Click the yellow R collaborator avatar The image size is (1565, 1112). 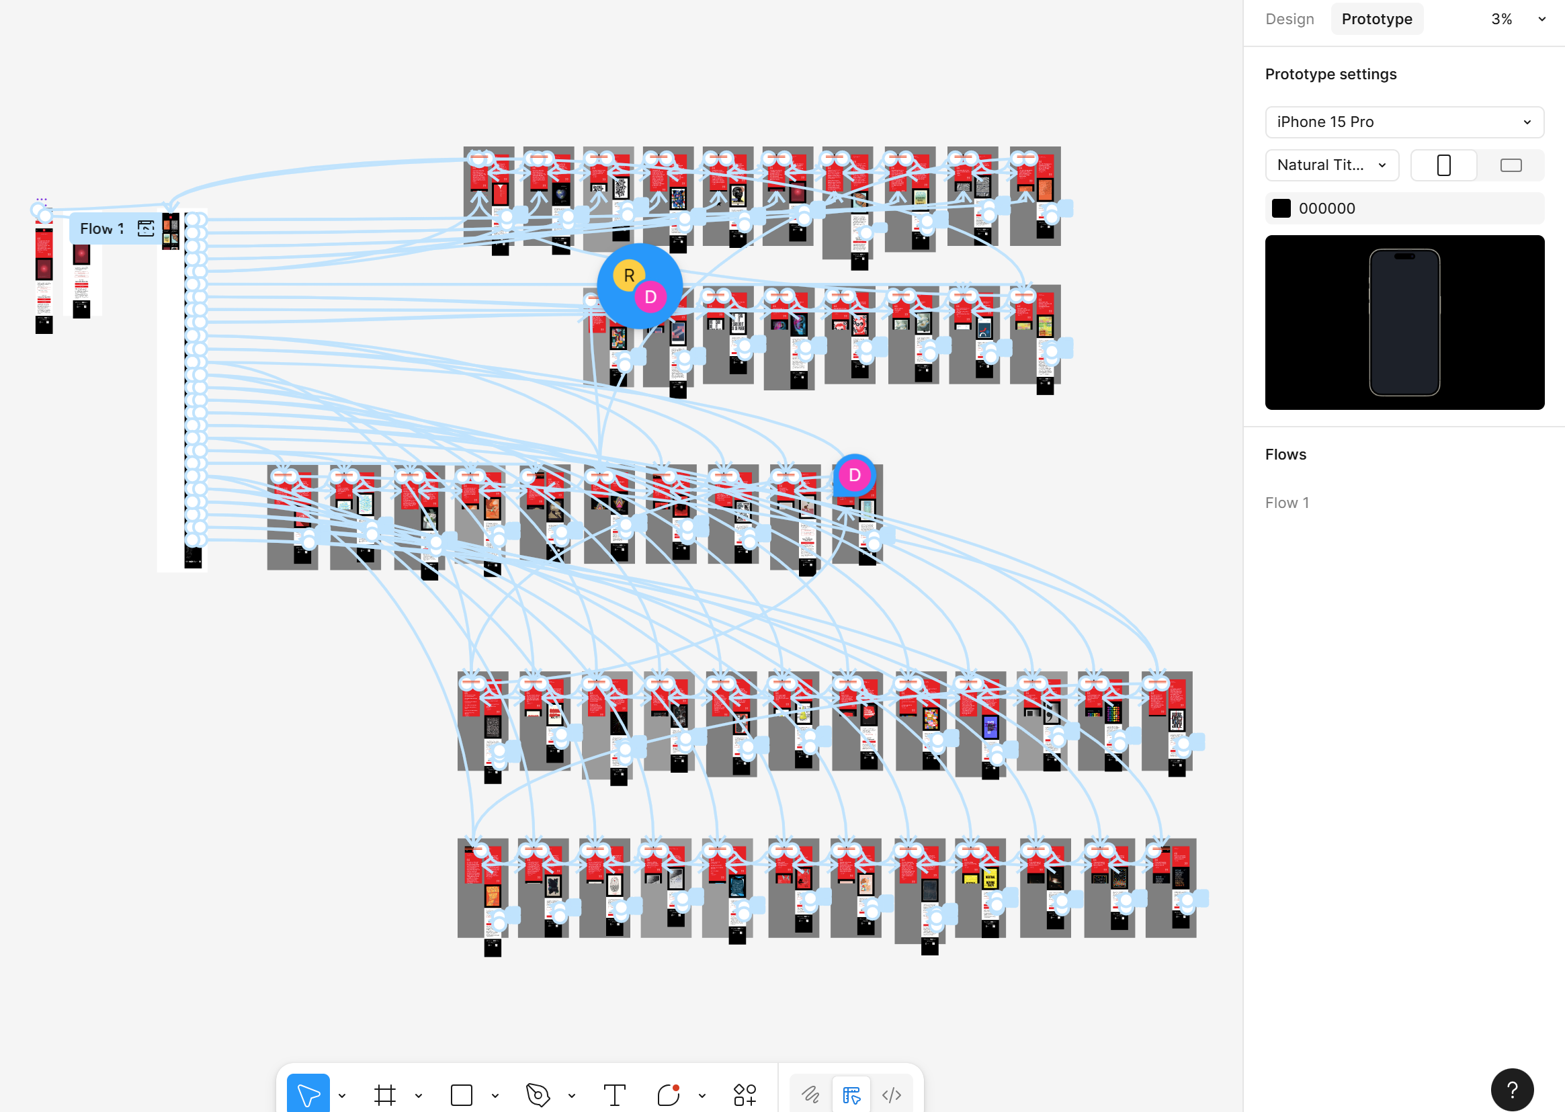628,275
